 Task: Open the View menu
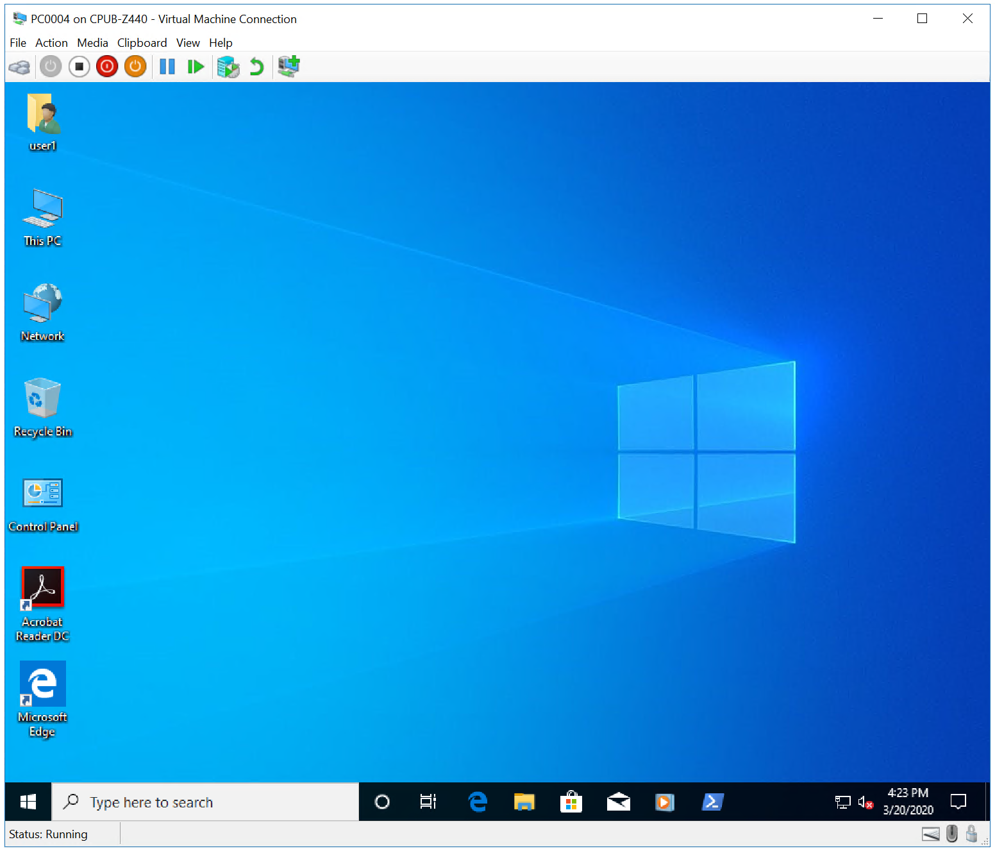(188, 43)
